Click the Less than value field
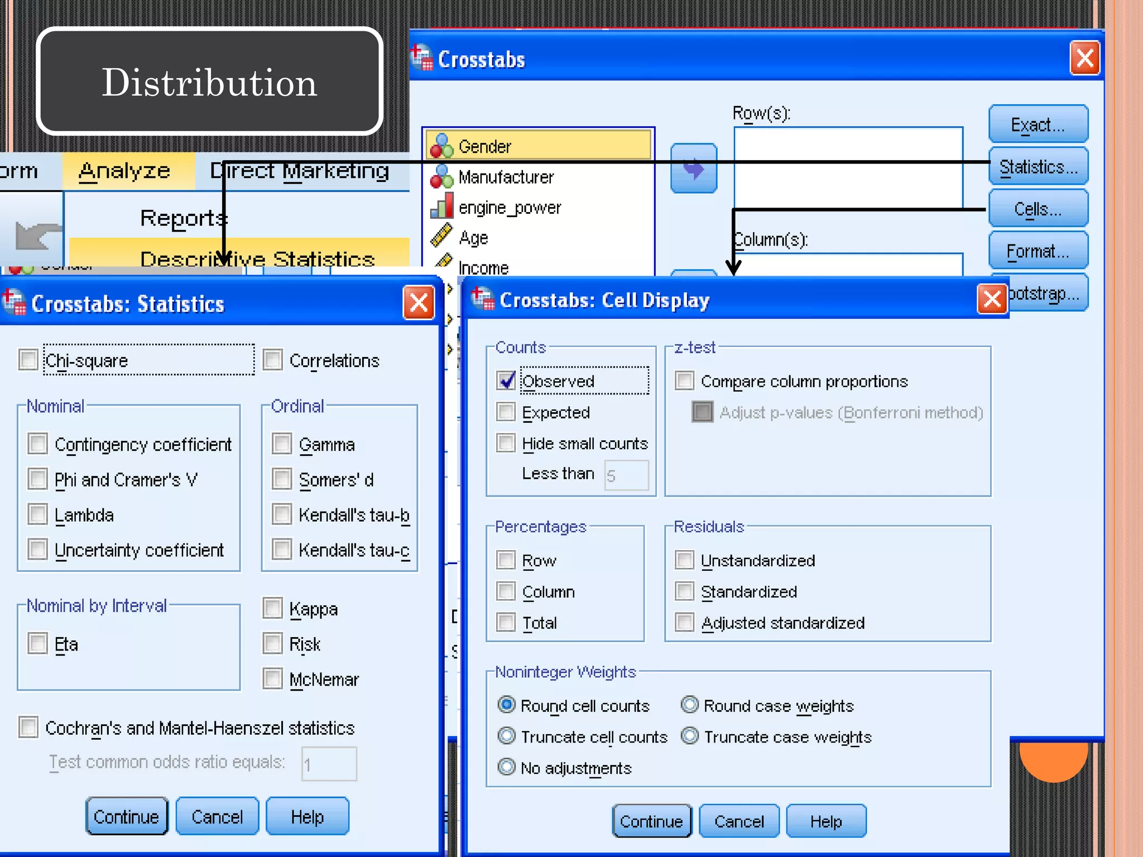 click(627, 475)
